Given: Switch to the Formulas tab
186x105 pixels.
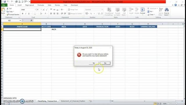Looking at the screenshot, I should 41,5.
